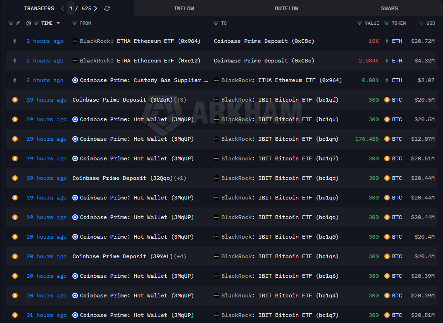Viewport: 443px width, 323px height.
Task: Click the $4.32M USD amount
Action: pyautogui.click(x=424, y=61)
